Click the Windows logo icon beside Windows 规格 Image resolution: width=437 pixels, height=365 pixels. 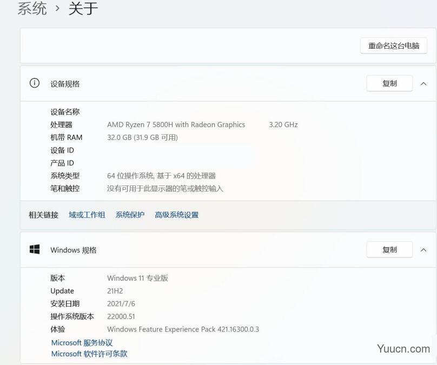coord(35,249)
